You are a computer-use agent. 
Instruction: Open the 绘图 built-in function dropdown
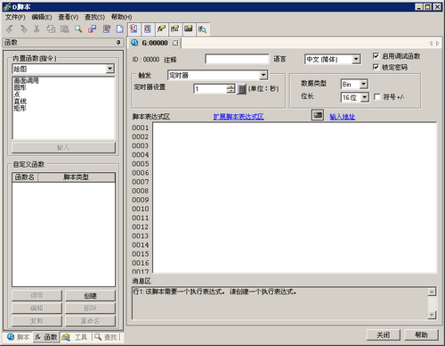[110, 69]
